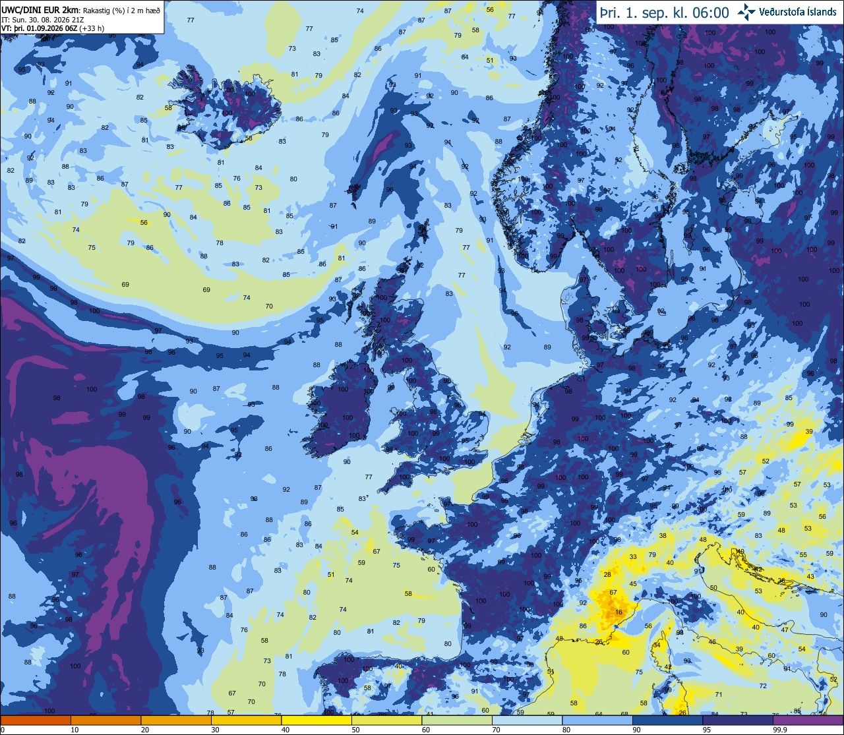This screenshot has width=844, height=735.
Task: Click the 99.9 tick label on the scale
Action: click(780, 730)
